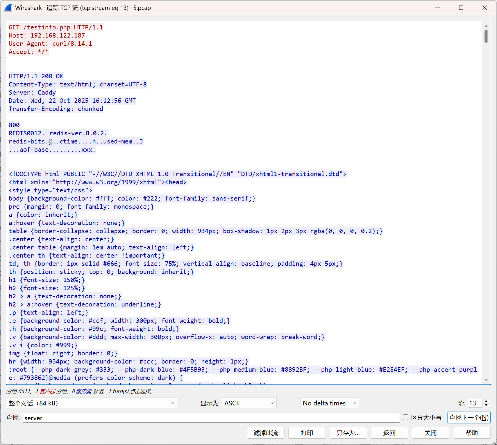Screen dimensions: 497x445
Task: Open the ASCII display format dropdown
Action: (249, 403)
